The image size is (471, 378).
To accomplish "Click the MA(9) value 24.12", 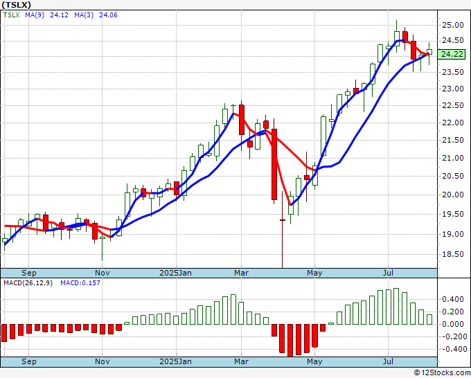I will (x=59, y=15).
